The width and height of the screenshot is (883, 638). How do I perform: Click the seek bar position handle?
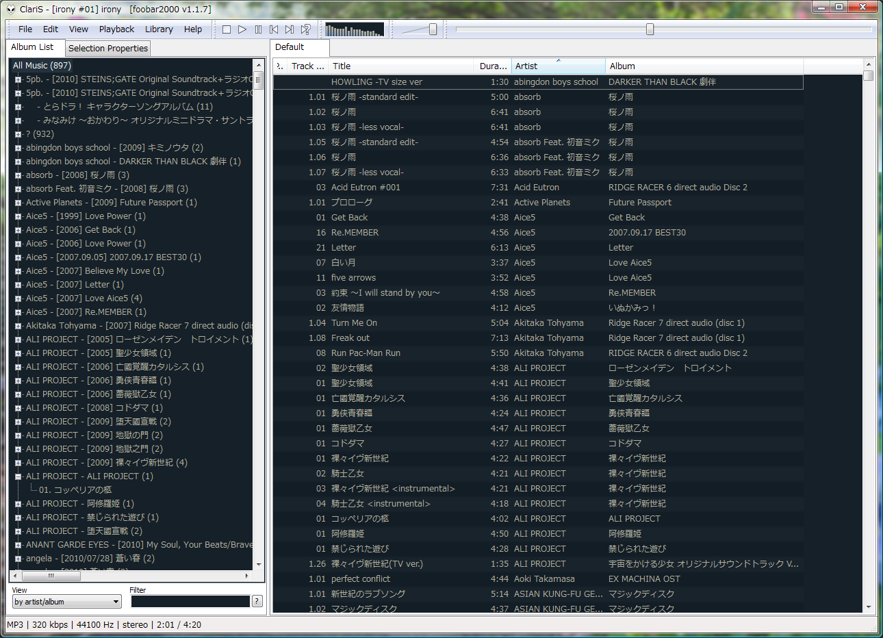click(x=650, y=29)
